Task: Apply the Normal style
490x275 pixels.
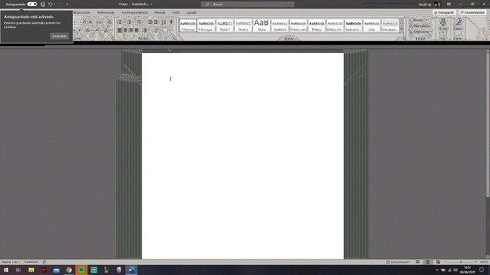Action: pyautogui.click(x=188, y=25)
